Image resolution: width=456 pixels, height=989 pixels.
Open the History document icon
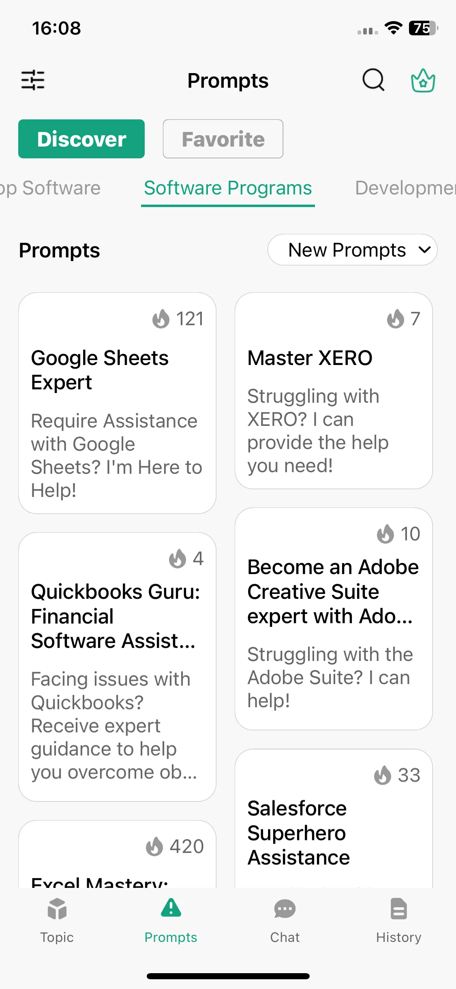tap(398, 909)
